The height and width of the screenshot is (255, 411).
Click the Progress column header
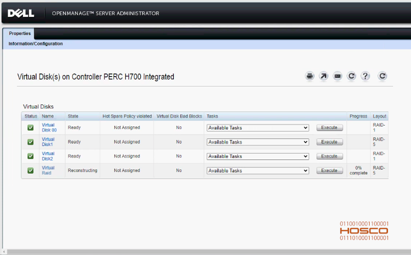click(x=359, y=116)
